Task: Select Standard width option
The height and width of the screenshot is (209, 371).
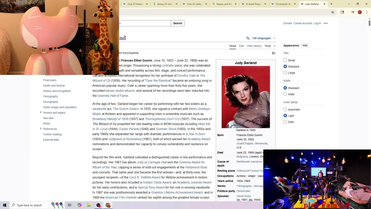Action: (285, 88)
